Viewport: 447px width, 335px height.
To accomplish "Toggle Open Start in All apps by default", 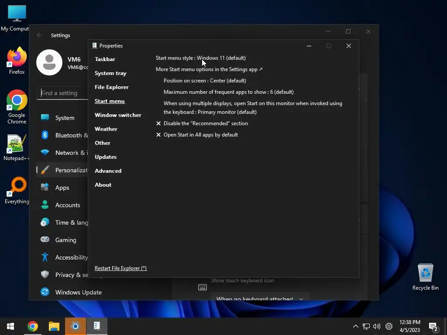I will pyautogui.click(x=197, y=135).
